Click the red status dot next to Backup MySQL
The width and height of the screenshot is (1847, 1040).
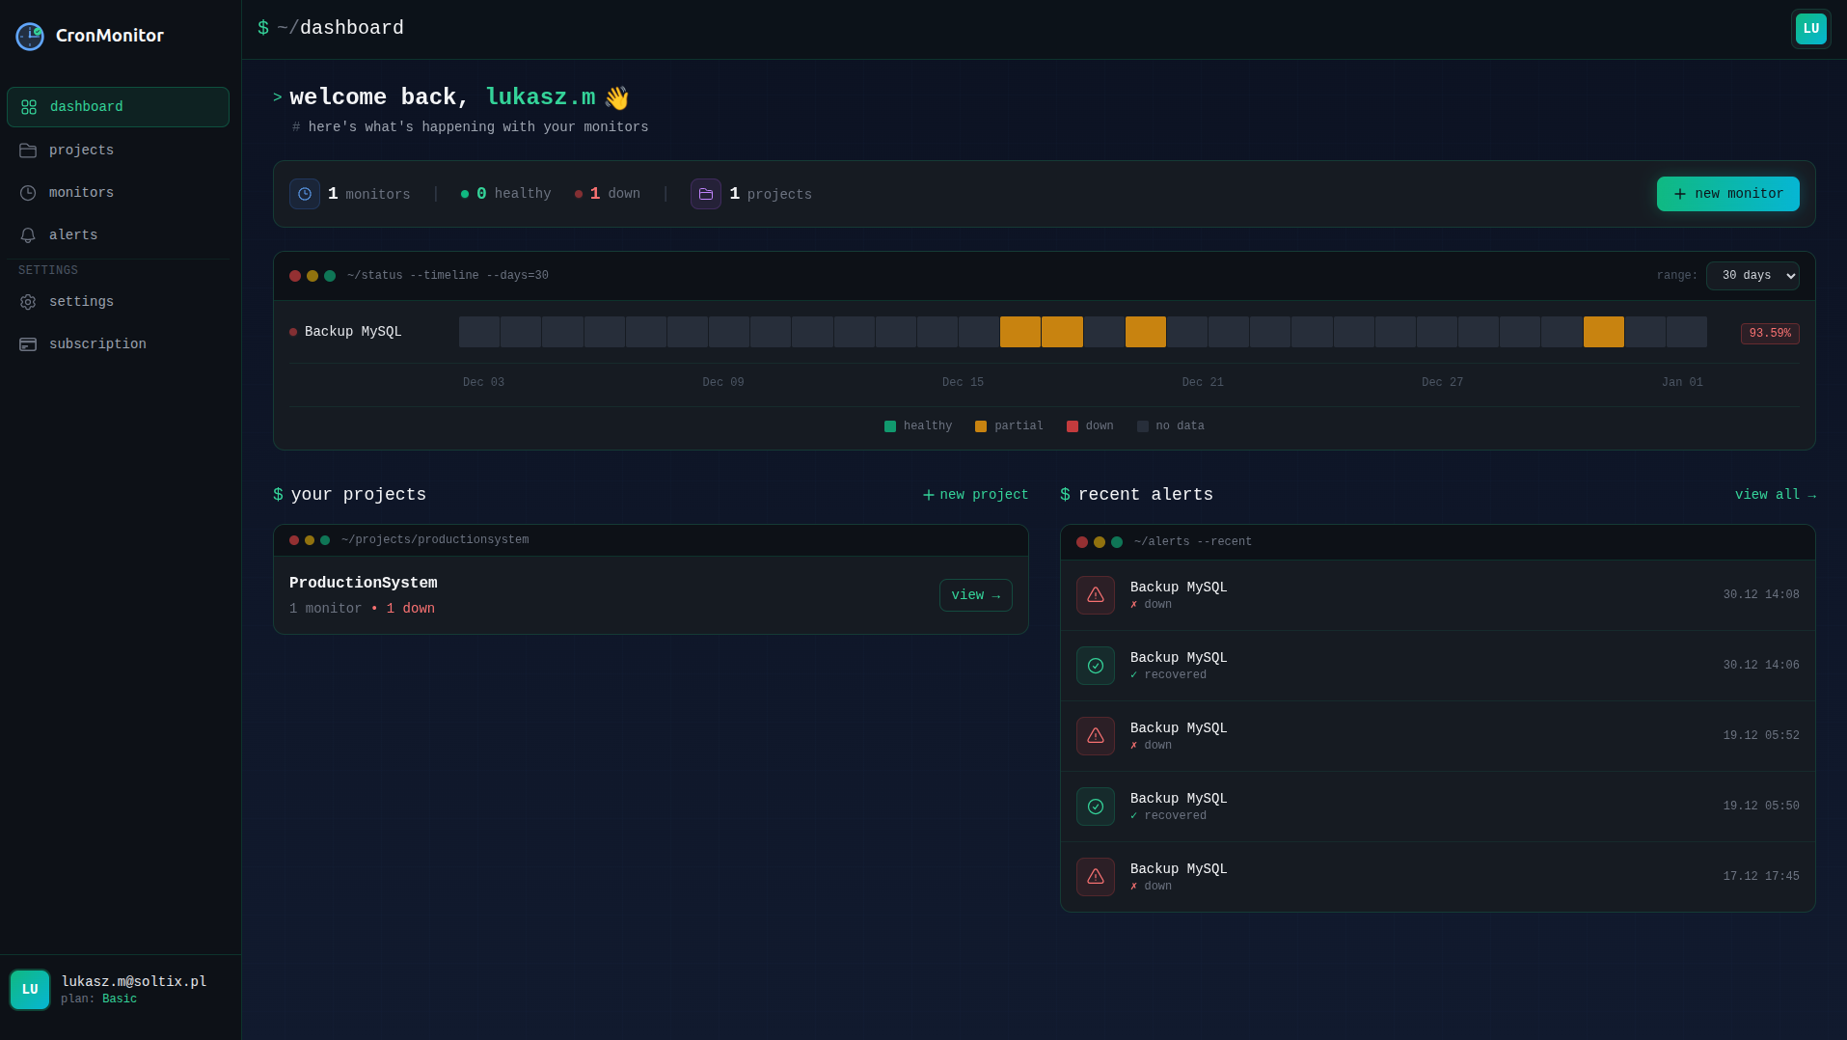(x=292, y=331)
